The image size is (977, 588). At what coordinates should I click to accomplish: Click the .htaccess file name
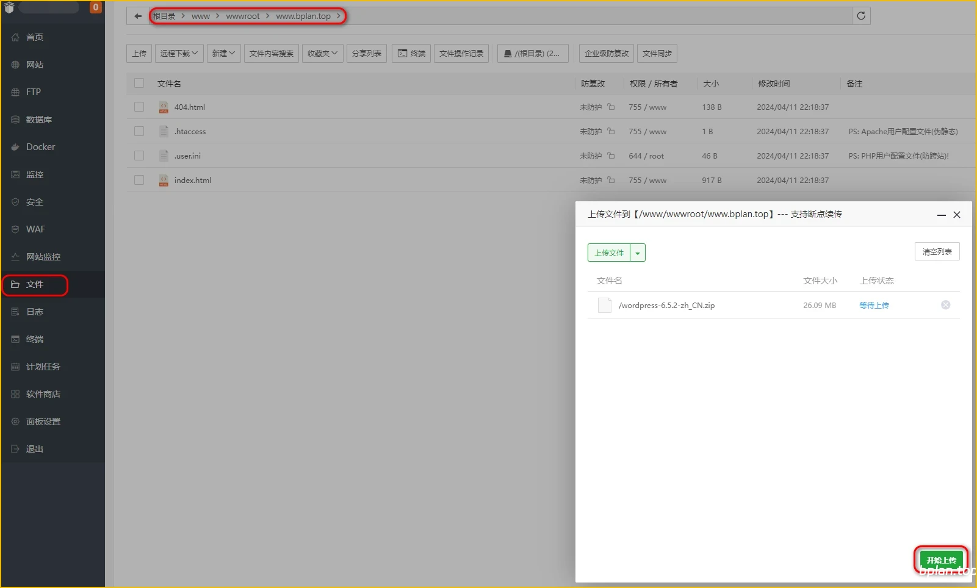point(190,132)
